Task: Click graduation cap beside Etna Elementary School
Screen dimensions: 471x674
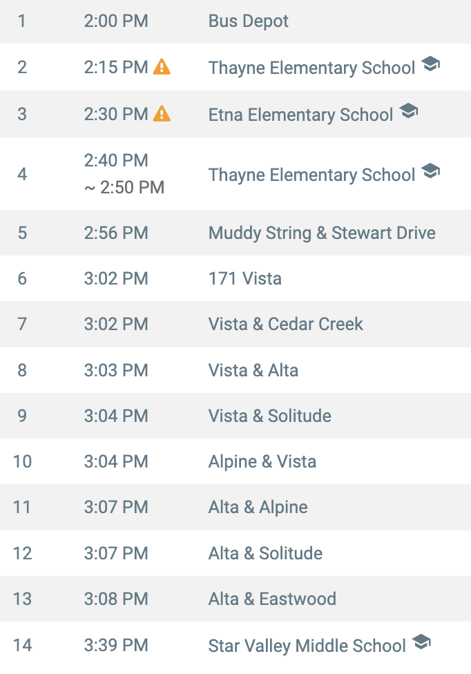Action: pyautogui.click(x=409, y=111)
